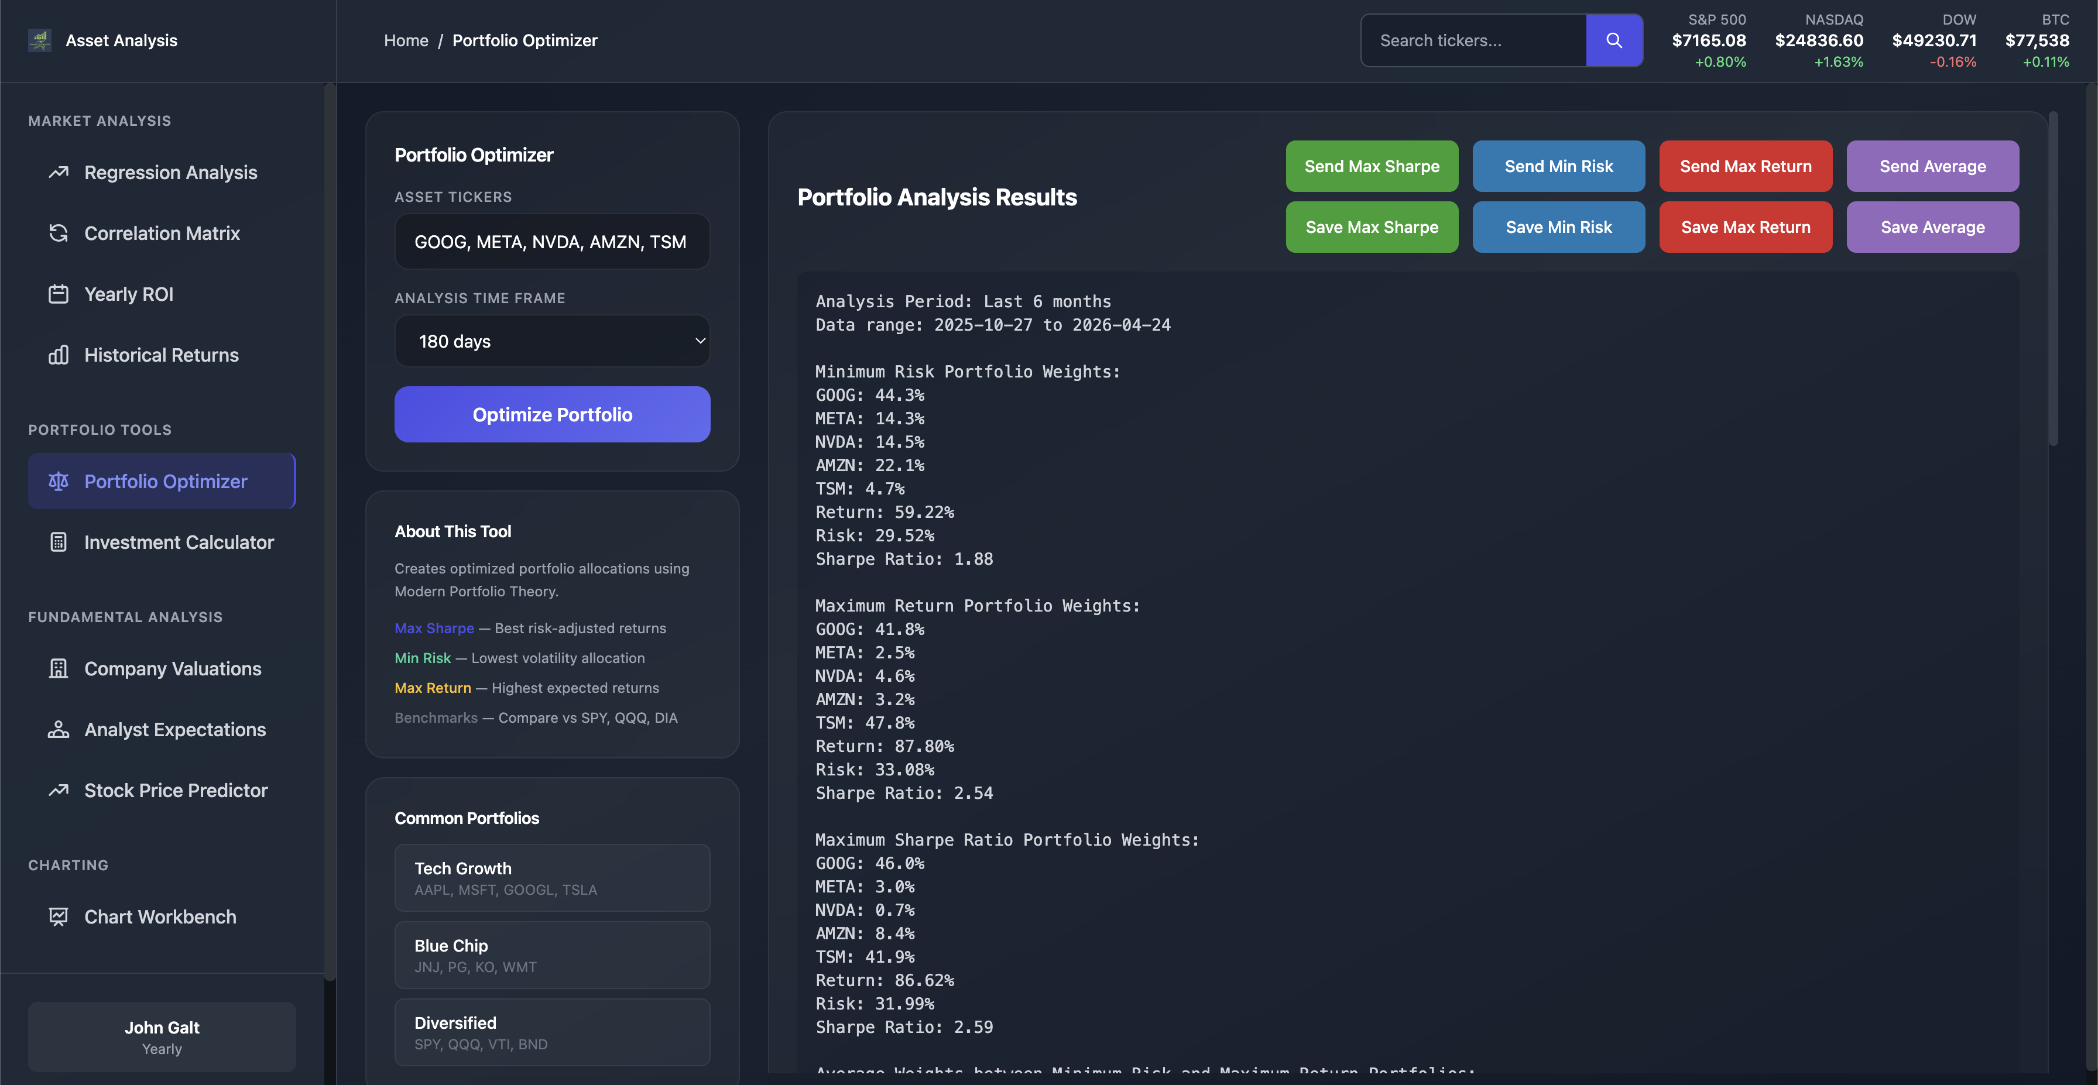Click the 'Return: 87.80%' line
Image resolution: width=2098 pixels, height=1085 pixels.
(885, 746)
